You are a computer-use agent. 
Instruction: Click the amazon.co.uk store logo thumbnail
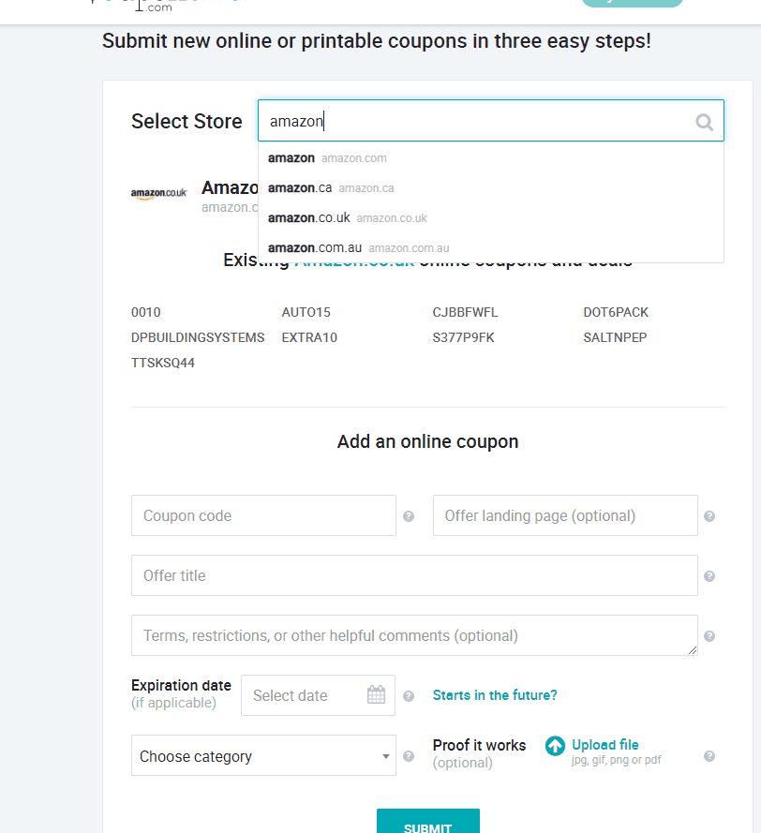[x=159, y=193]
